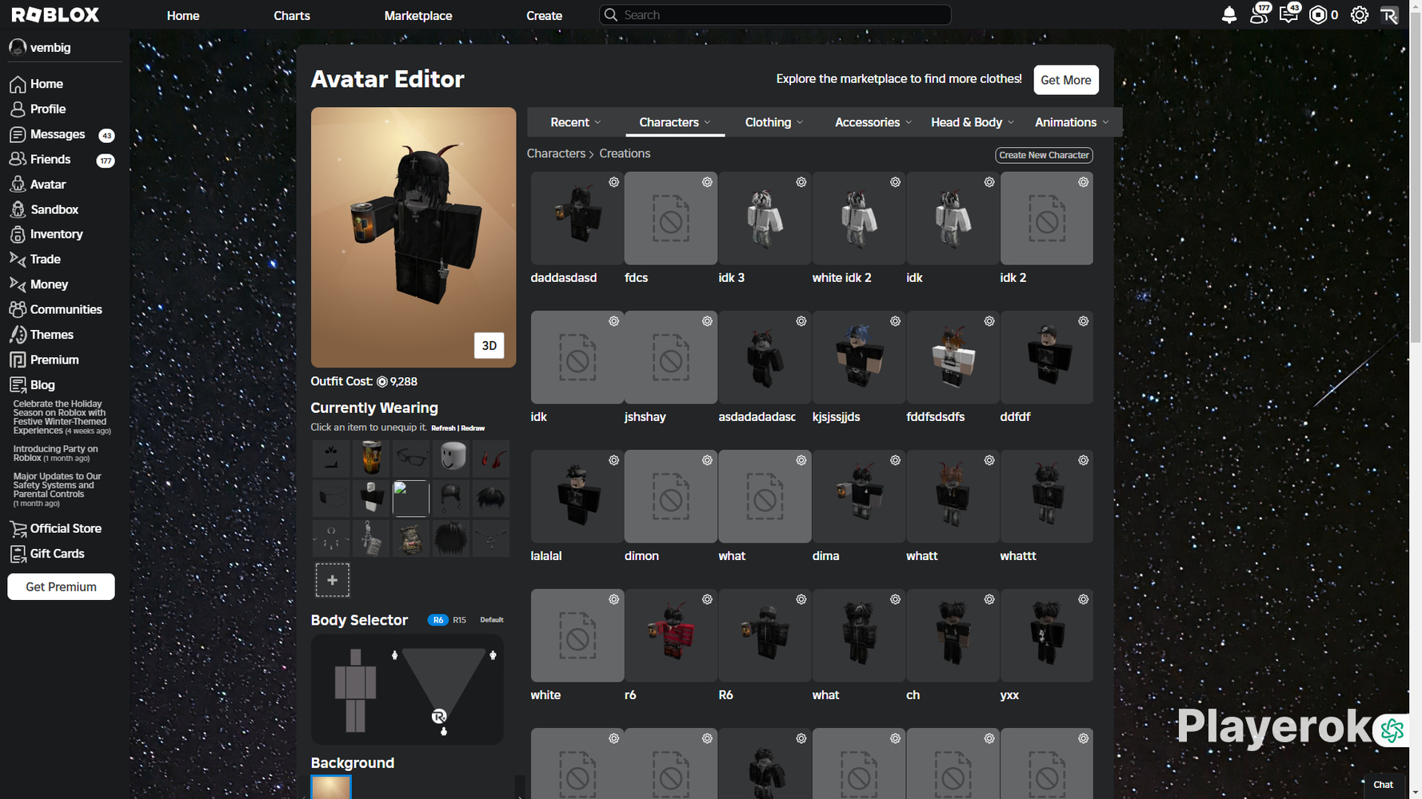Click Create New Character button
The width and height of the screenshot is (1422, 799).
pos(1044,155)
